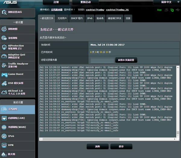The width and height of the screenshot is (181, 158).
Task: Click the 清除 button below the log
Action: click(x=97, y=146)
